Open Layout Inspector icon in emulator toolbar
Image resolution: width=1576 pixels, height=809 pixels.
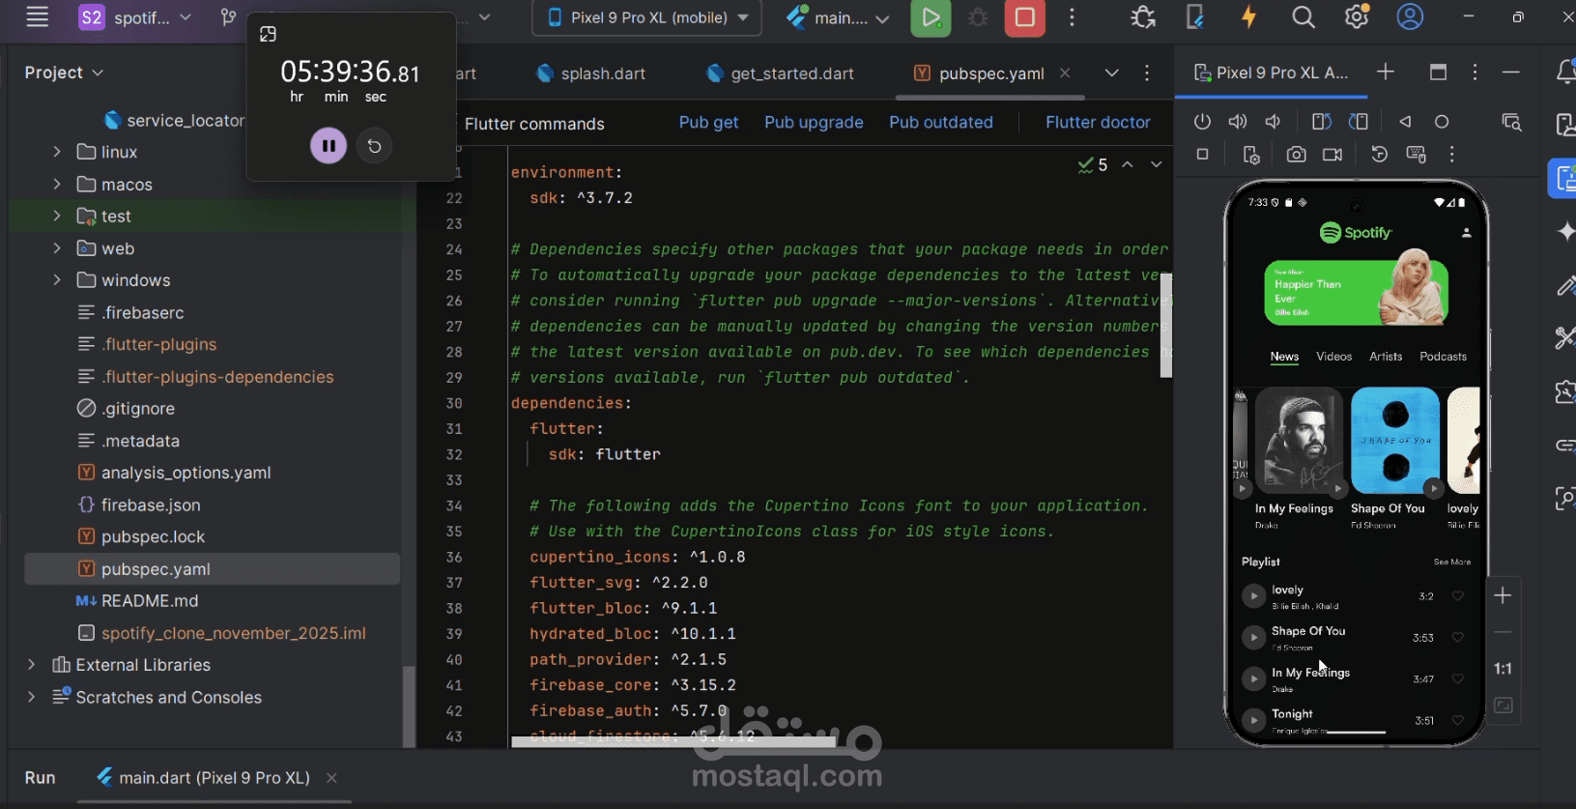(1511, 122)
